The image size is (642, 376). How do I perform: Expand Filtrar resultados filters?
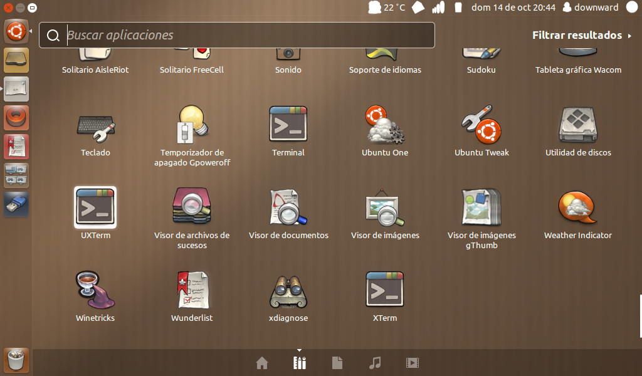pyautogui.click(x=582, y=35)
